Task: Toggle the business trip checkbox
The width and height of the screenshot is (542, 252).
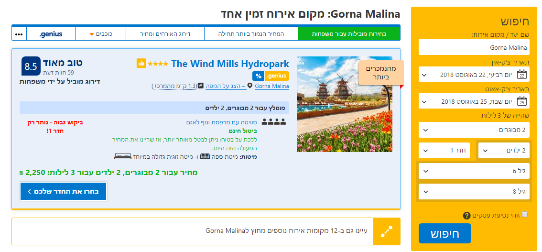Action: [x=525, y=214]
